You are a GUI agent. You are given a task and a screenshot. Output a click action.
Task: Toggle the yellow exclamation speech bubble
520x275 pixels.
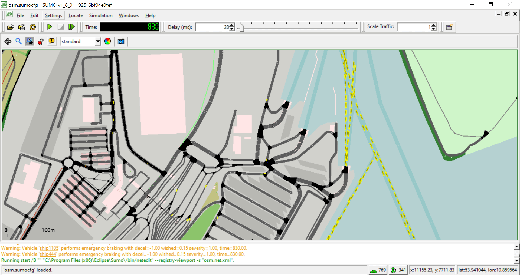coord(51,41)
